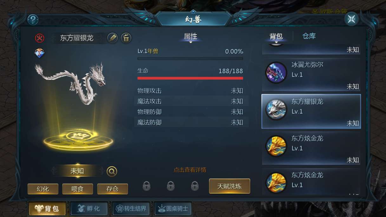Click the 存仓 store button
Viewport: 386px width, 217px height.
point(113,189)
